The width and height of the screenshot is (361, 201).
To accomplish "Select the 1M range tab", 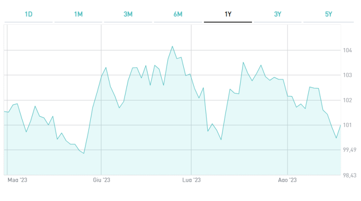I will pyautogui.click(x=78, y=14).
